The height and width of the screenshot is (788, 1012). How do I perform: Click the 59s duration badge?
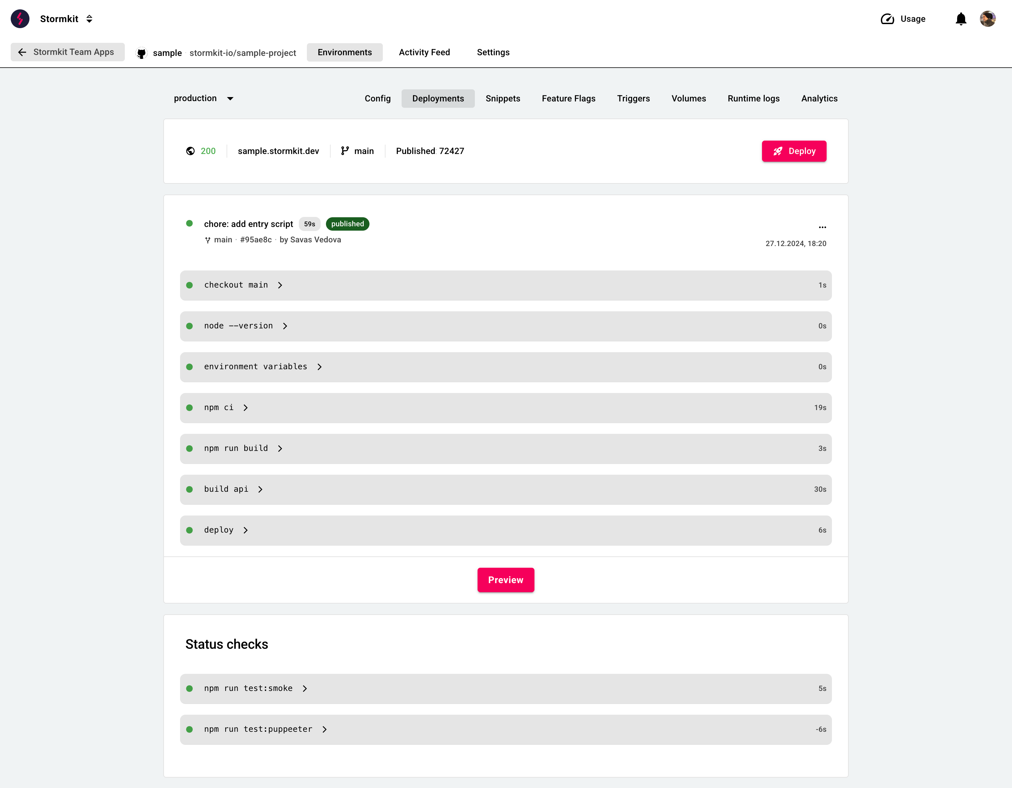[x=310, y=224]
